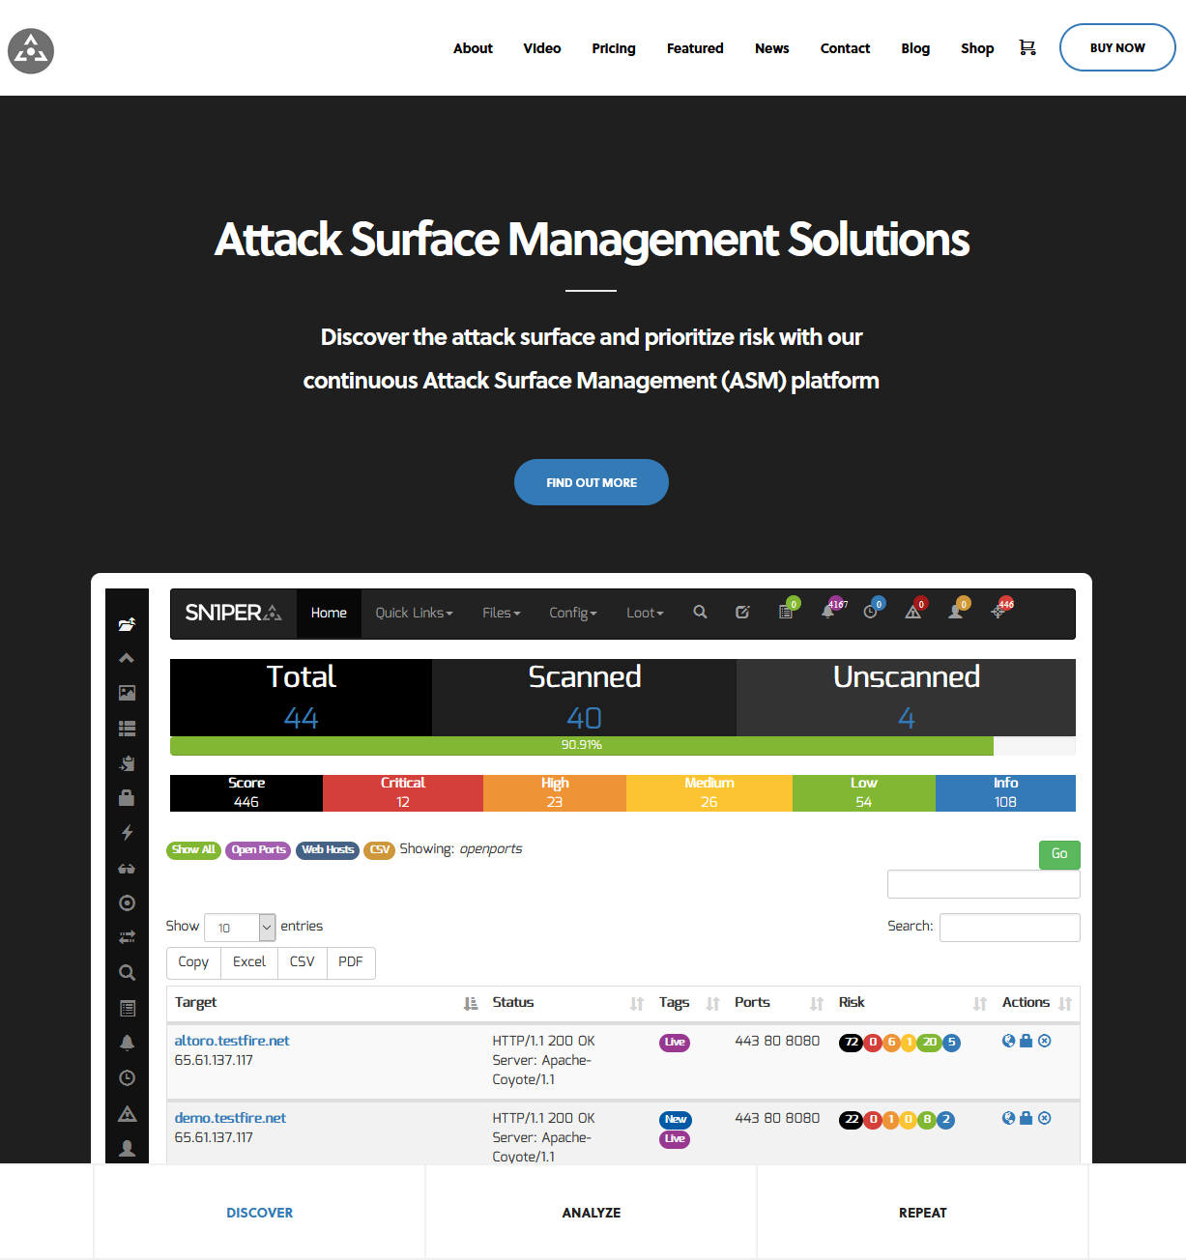Click the swap-arrows icon in the sidebar

point(127,936)
